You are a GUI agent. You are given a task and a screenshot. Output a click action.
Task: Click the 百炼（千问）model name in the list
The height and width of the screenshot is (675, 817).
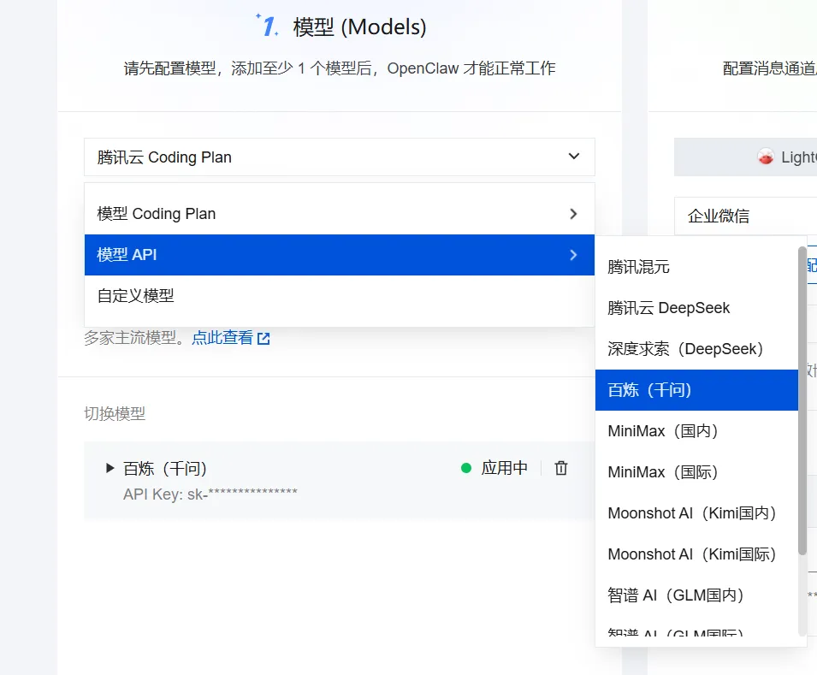pyautogui.click(x=165, y=468)
